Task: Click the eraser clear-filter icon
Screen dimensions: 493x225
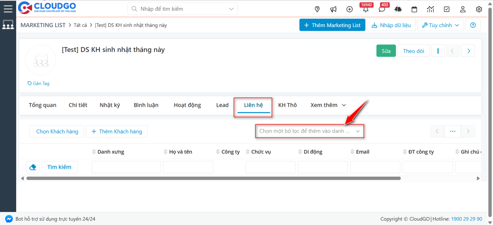Action: point(33,167)
